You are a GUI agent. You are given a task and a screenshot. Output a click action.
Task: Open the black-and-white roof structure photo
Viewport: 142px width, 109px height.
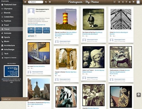121,19
